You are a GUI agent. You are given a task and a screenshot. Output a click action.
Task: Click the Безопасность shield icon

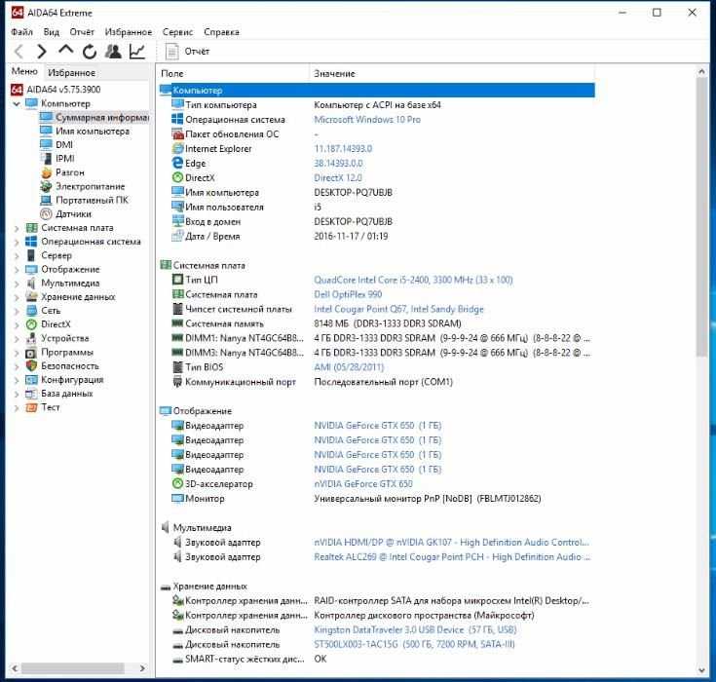click(31, 366)
